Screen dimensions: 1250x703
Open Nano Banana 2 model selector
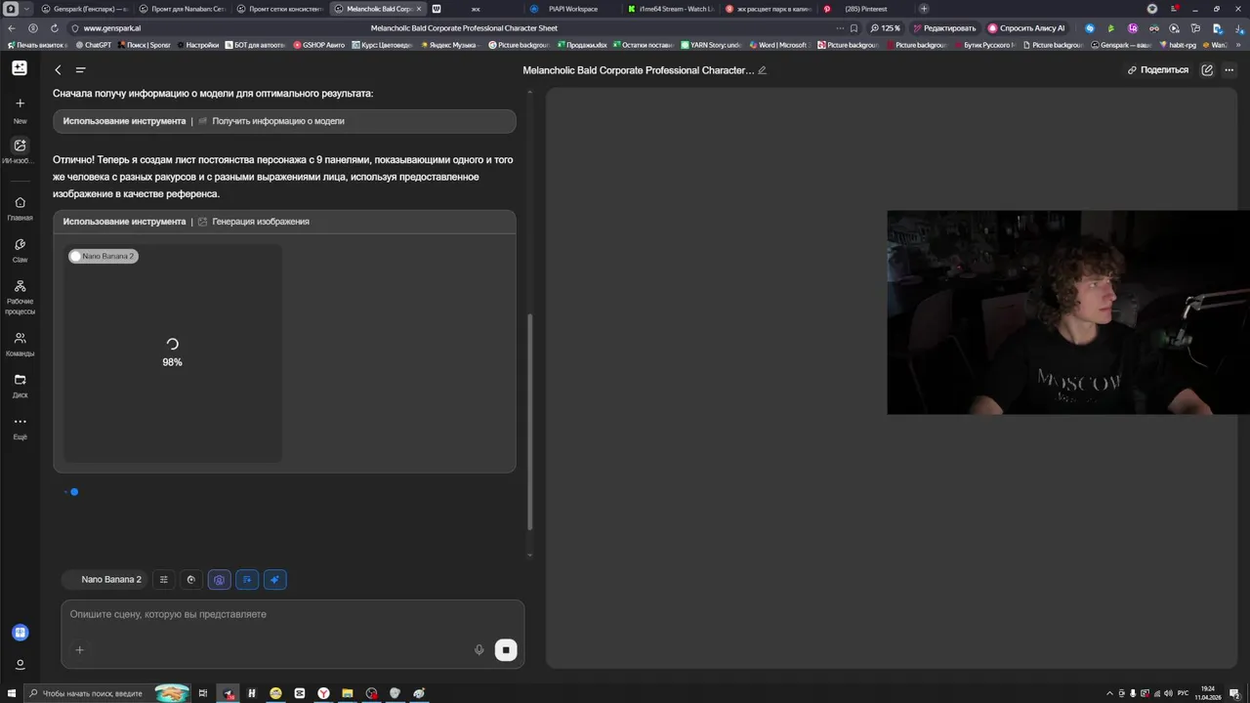(x=104, y=580)
